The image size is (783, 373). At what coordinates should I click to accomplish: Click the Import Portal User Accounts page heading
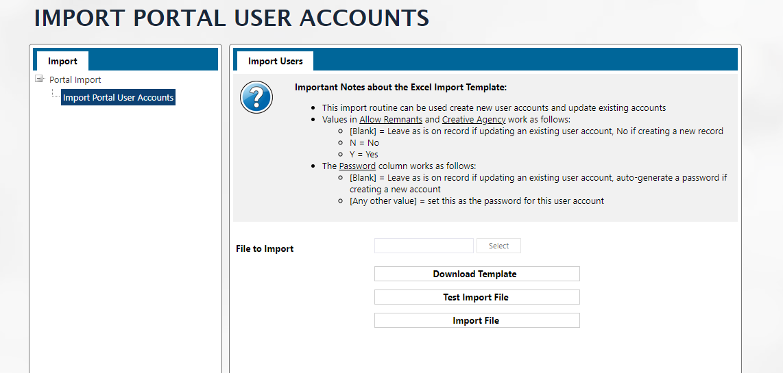point(232,18)
